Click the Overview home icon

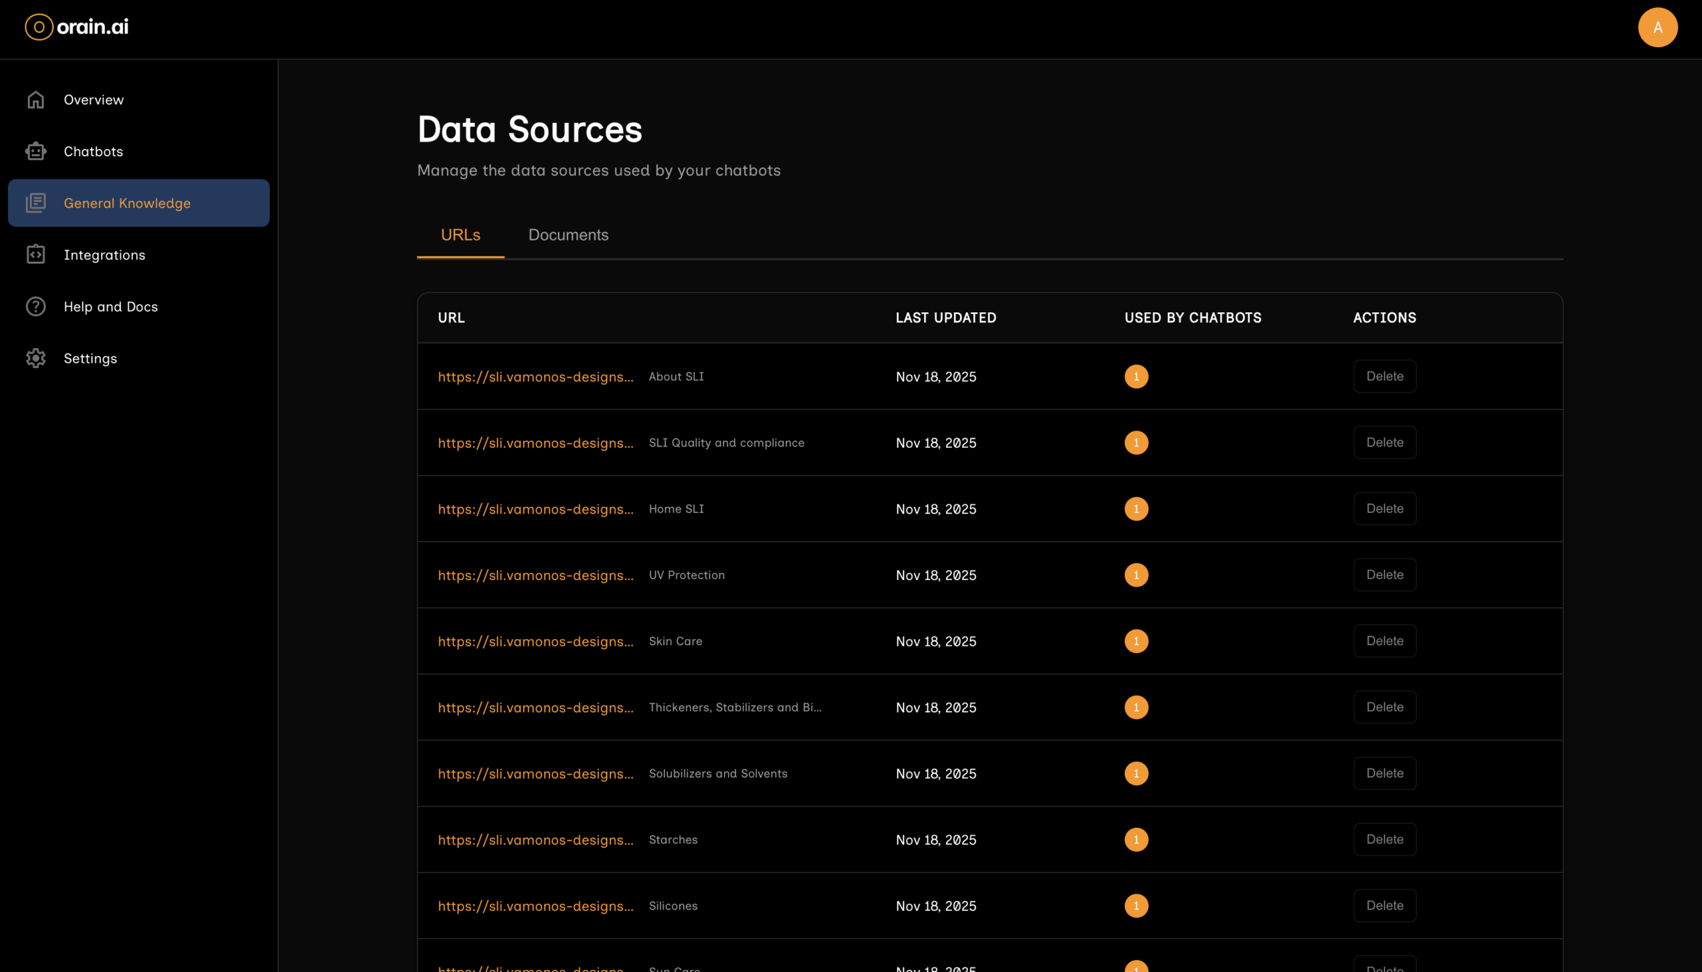tap(35, 100)
